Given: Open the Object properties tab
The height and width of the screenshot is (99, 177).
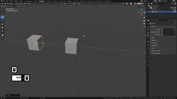Looking at the screenshot, I should 148,45.
